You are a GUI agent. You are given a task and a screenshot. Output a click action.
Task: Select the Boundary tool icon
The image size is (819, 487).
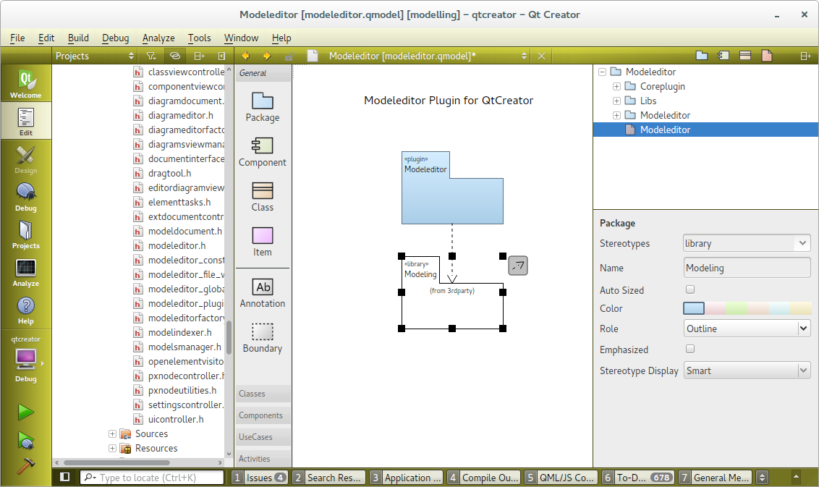pos(262,331)
